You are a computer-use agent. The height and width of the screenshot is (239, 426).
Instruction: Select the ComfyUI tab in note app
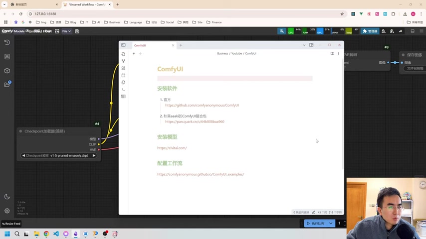click(154, 45)
